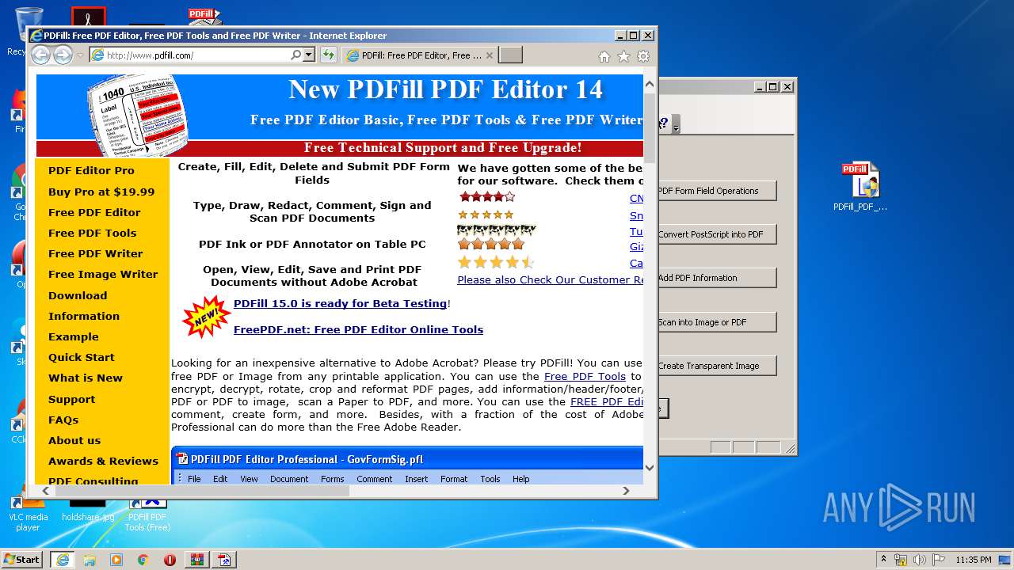Click the volume speaker tray icon
The image size is (1014, 570).
pyautogui.click(x=920, y=560)
